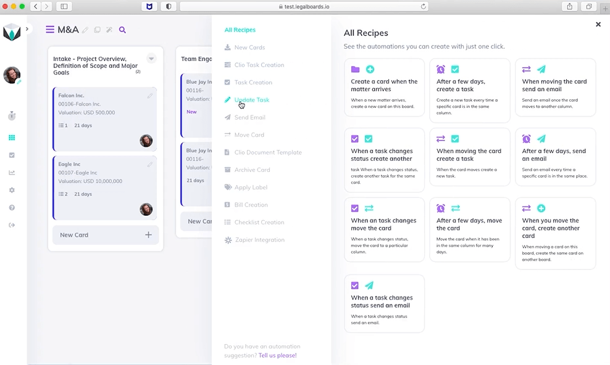Viewport: 610px width, 365px height.
Task: Click the logout arrow icon in sidebar
Action: pos(12,225)
